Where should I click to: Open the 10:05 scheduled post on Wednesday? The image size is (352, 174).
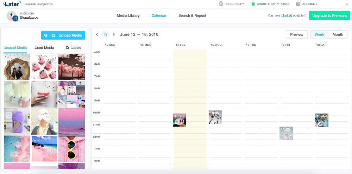[x=215, y=117]
